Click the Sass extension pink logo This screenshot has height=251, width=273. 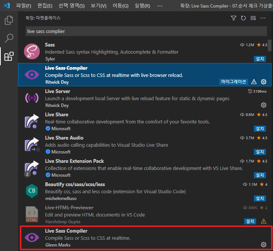(x=32, y=51)
